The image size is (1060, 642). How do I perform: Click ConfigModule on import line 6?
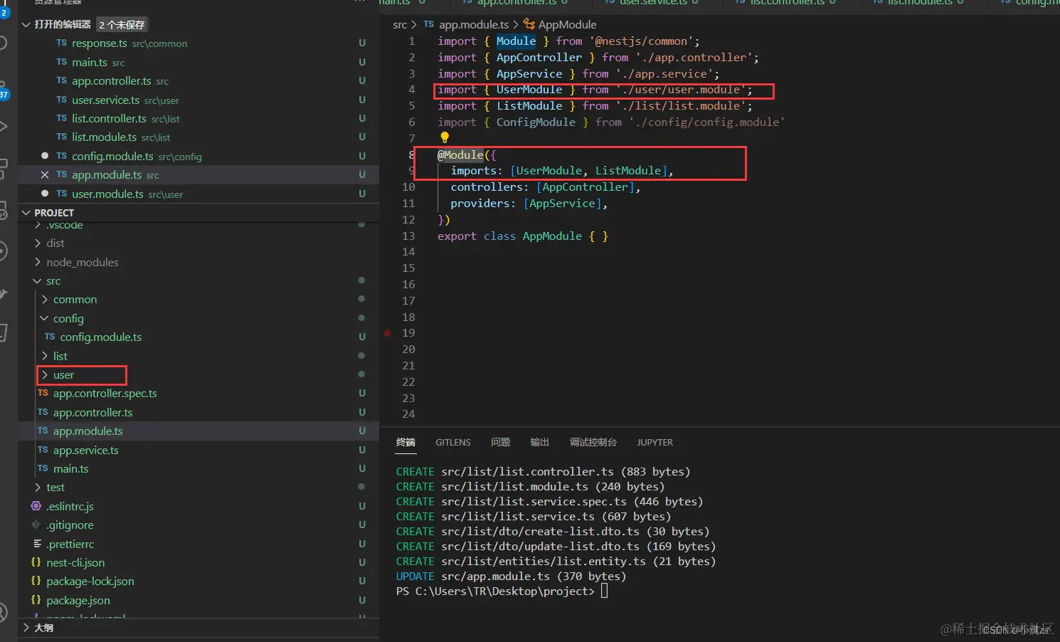536,122
